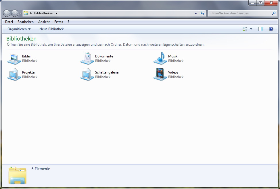Screen dimensions: 280x189
Task: Select the Videos label text
Action: click(173, 72)
